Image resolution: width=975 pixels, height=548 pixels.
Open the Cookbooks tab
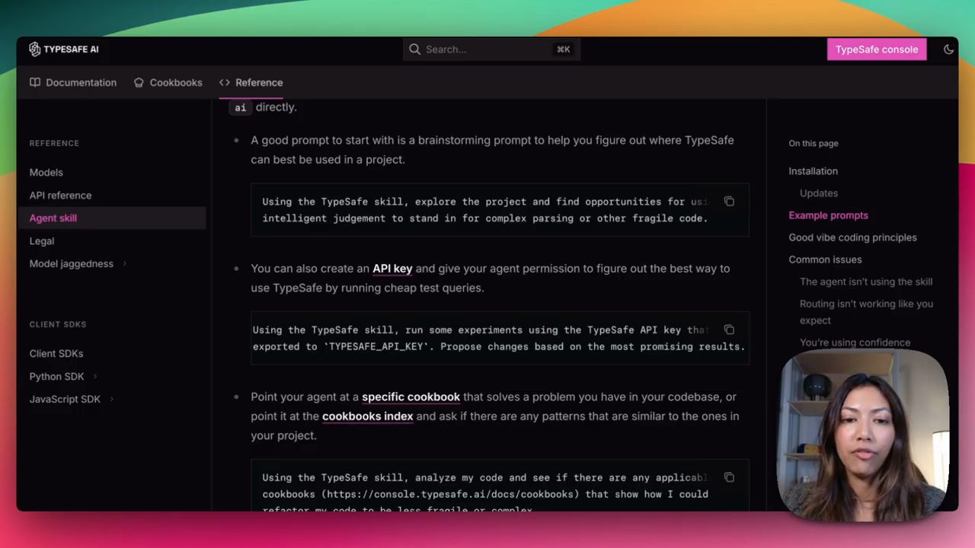(x=168, y=82)
